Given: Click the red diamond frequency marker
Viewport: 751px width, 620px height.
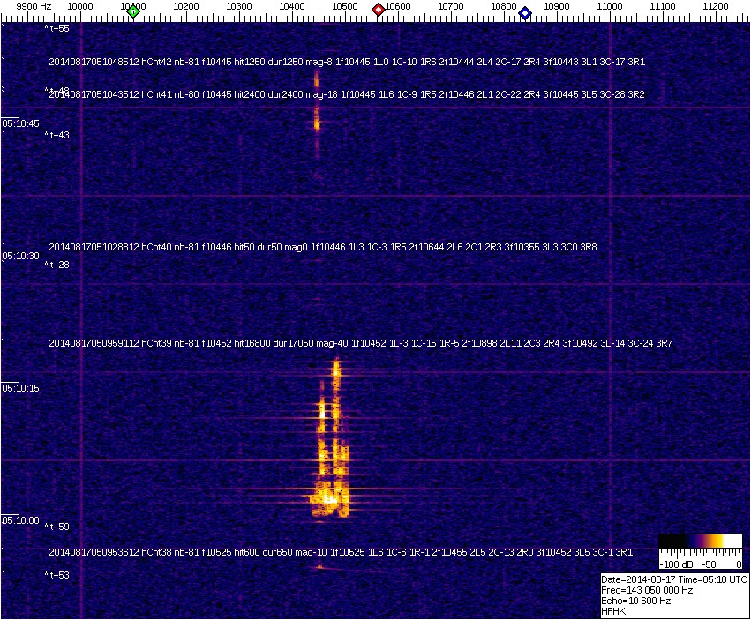Looking at the screenshot, I should pos(379,10).
